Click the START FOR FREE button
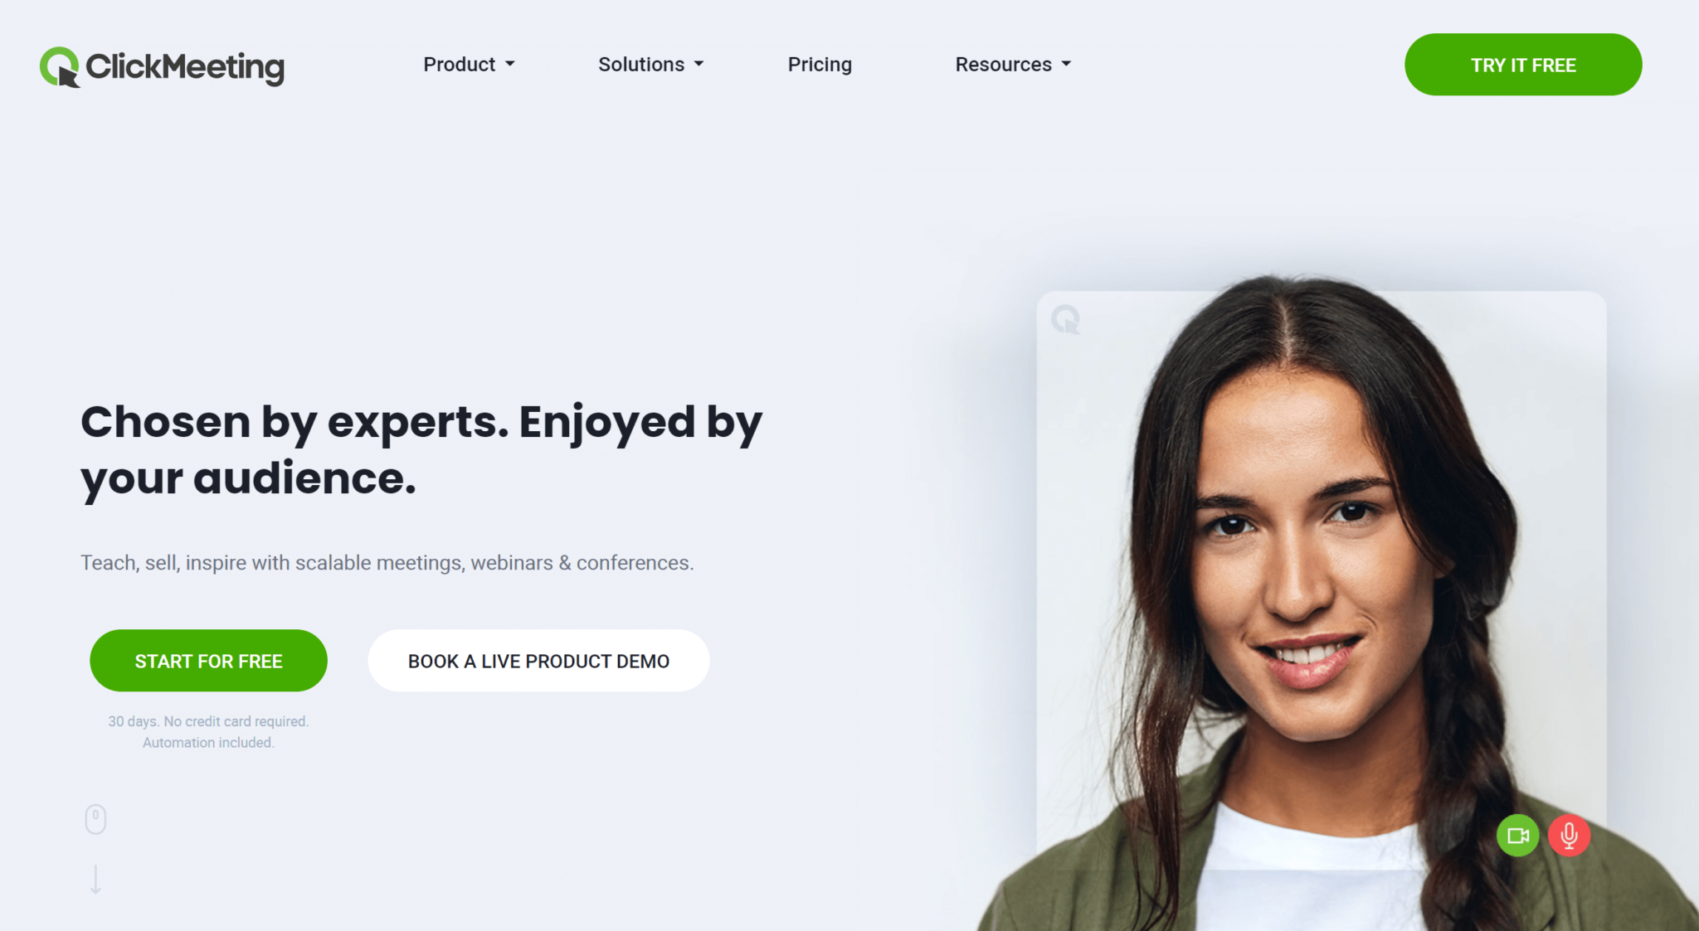Viewport: 1699px width, 931px height. (207, 659)
